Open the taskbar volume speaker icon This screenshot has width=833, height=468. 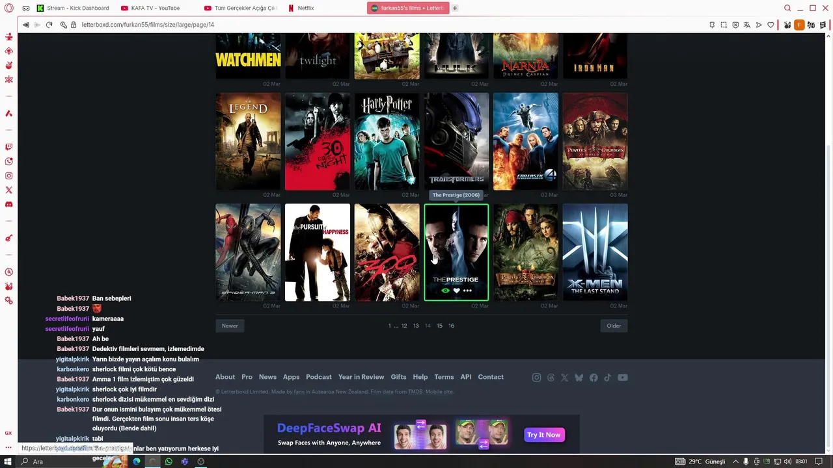pyautogui.click(x=787, y=461)
